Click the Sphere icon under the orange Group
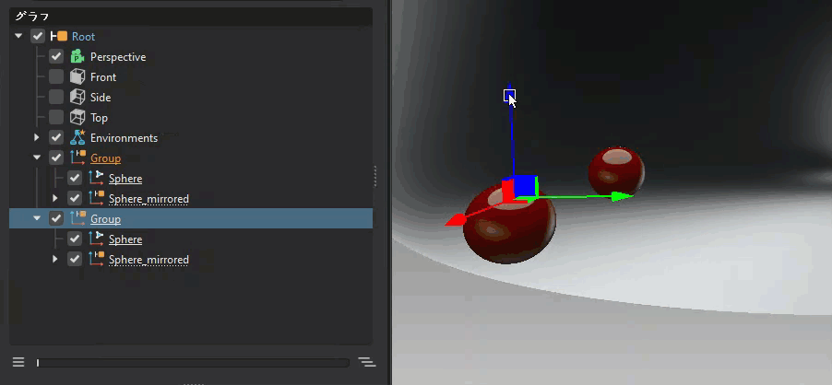Image resolution: width=832 pixels, height=385 pixels. (96, 178)
